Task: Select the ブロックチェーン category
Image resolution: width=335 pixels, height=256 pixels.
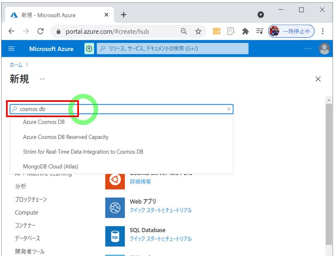Action: [x=31, y=199]
